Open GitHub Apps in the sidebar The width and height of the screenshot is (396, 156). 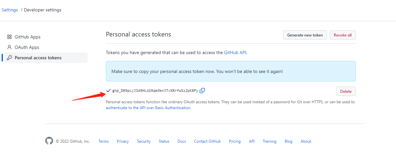[28, 37]
